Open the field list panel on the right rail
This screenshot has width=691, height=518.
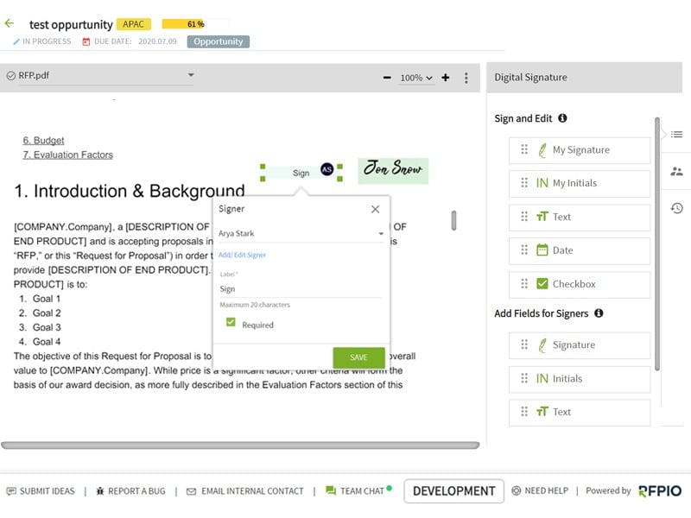click(x=675, y=135)
